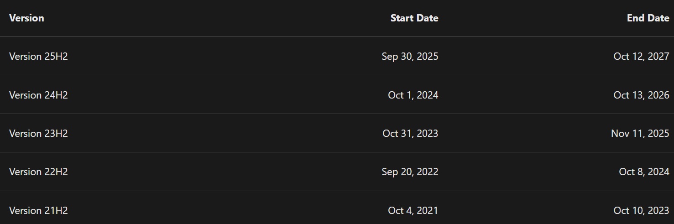
Task: Click the Start Date column header
Action: click(x=414, y=18)
